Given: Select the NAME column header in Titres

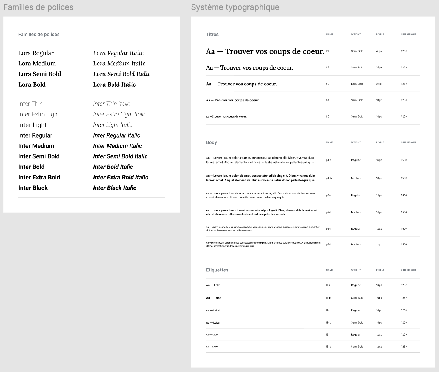Looking at the screenshot, I should coord(329,35).
